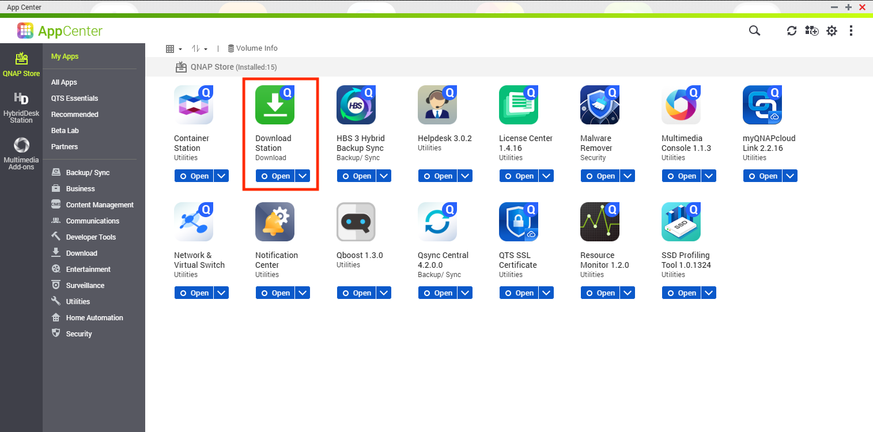Expand the Download Station Open dropdown arrow
Image resolution: width=873 pixels, height=432 pixels.
click(x=303, y=176)
